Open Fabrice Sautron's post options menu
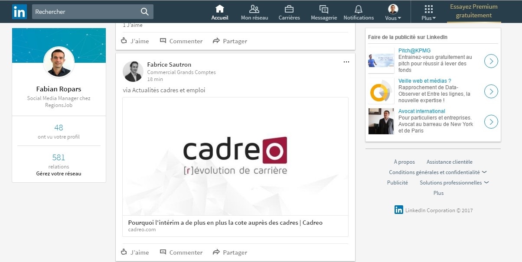The image size is (522, 262). pos(346,62)
